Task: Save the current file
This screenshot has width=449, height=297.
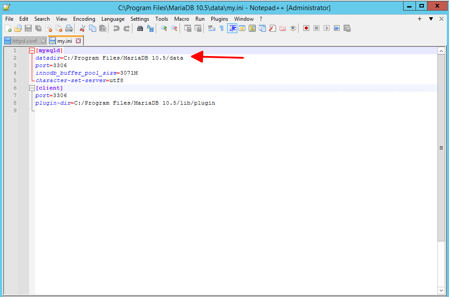Action: coord(28,28)
